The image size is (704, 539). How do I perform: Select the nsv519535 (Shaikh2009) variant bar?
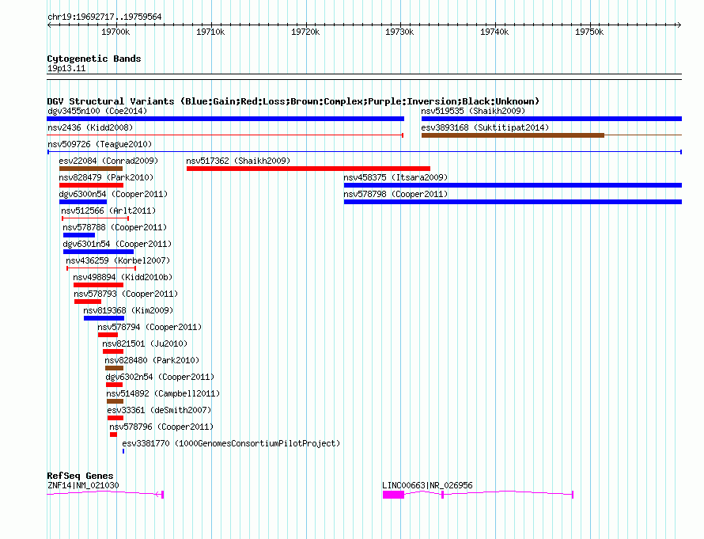(x=551, y=119)
